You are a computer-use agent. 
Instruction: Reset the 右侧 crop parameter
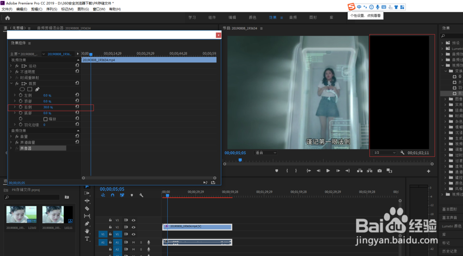click(x=77, y=107)
